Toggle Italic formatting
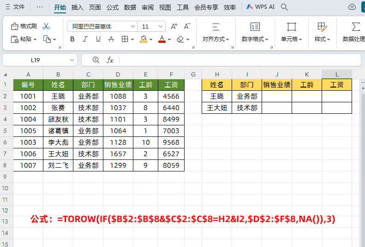Viewport: 365px width, 247px height. (85, 39)
